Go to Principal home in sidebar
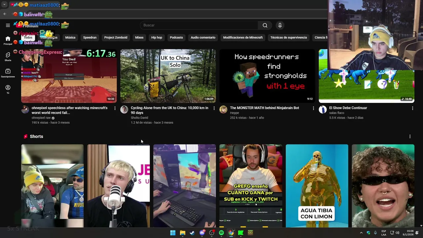 8,41
